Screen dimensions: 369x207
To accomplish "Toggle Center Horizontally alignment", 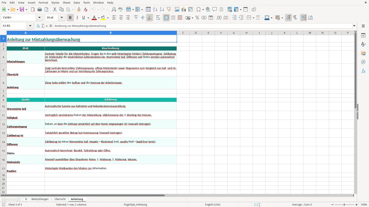I will [x=121, y=18].
